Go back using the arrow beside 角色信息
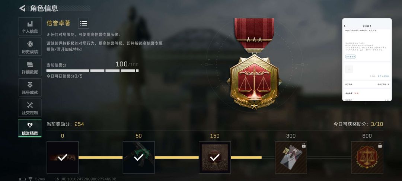 click(x=22, y=8)
